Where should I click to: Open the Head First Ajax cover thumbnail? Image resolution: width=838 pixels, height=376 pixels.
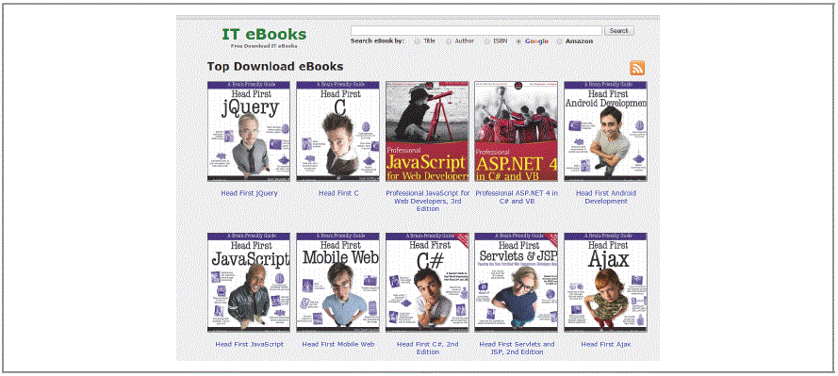pyautogui.click(x=605, y=283)
